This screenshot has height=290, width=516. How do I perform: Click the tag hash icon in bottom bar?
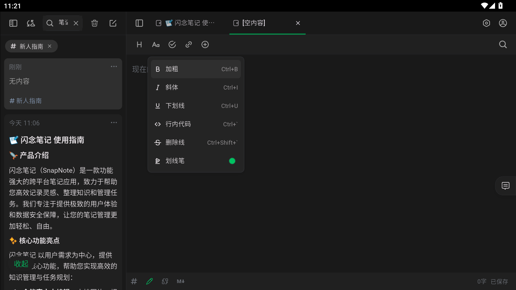click(134, 281)
